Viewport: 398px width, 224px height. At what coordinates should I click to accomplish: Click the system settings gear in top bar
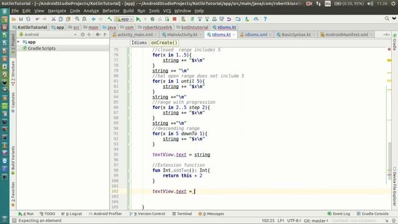pyautogui.click(x=393, y=4)
